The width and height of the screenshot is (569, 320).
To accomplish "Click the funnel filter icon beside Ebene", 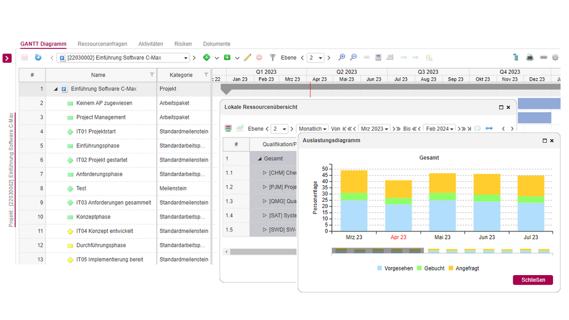I will (273, 57).
